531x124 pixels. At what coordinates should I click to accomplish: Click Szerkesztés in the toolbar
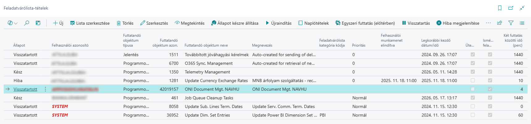pos(154,23)
